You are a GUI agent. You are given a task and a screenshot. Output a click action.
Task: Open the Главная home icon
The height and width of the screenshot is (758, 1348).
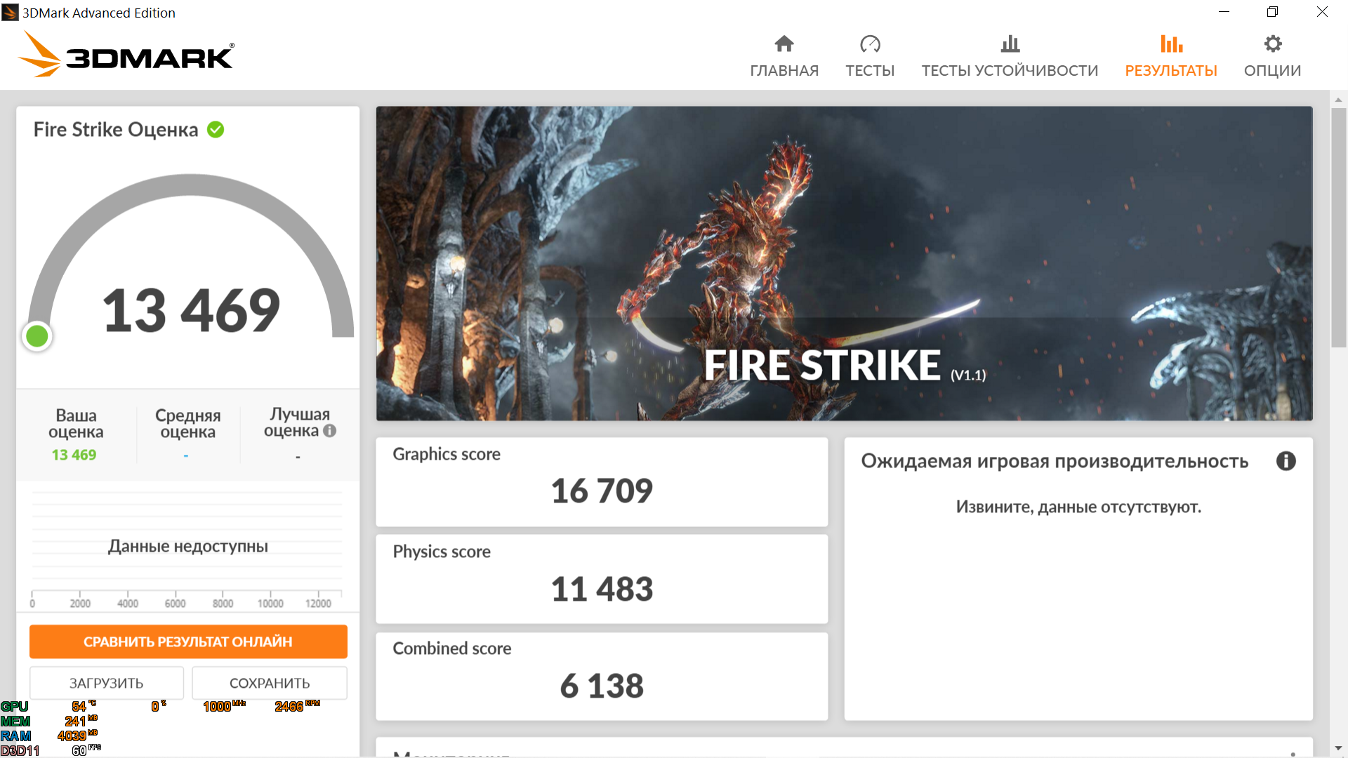(784, 44)
